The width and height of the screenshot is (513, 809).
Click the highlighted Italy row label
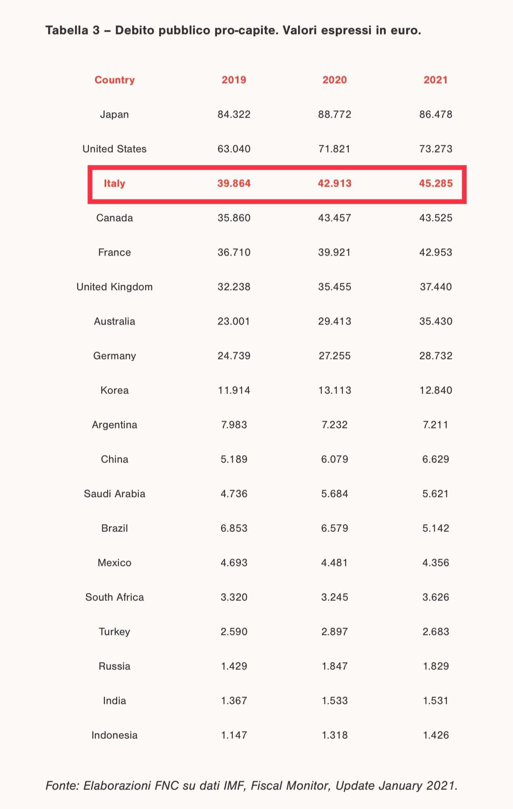click(x=114, y=183)
